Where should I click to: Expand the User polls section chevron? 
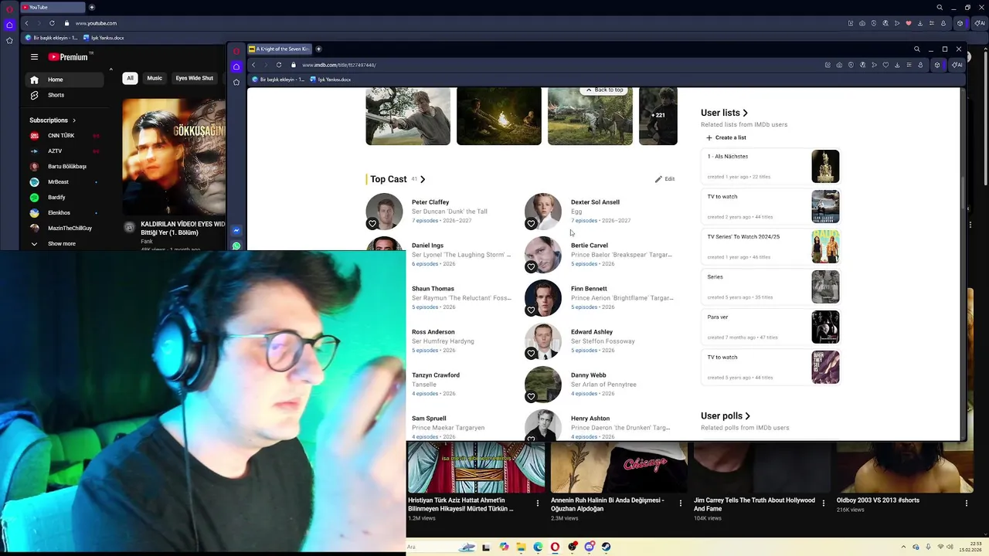747,416
